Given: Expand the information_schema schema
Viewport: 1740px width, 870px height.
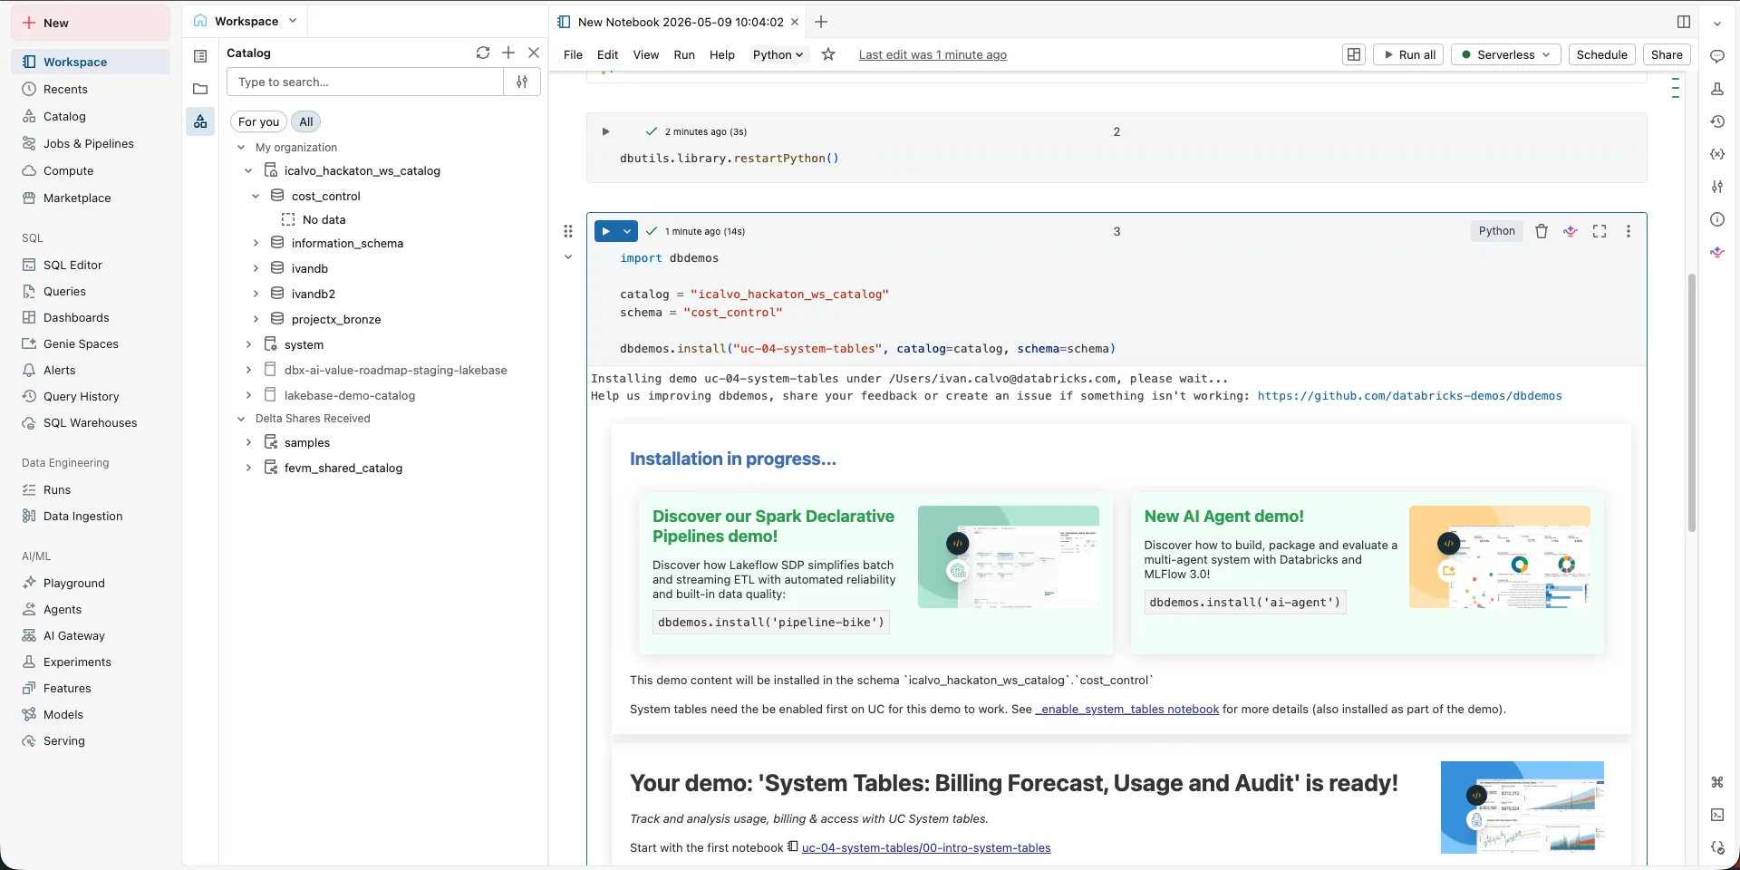Looking at the screenshot, I should [256, 243].
